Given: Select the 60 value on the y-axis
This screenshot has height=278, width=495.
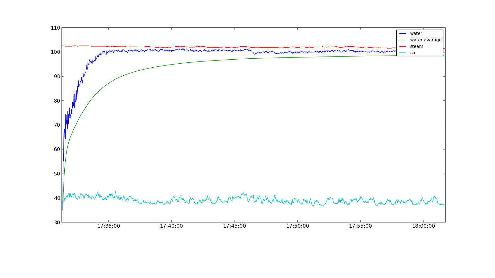Looking at the screenshot, I should click(57, 150).
